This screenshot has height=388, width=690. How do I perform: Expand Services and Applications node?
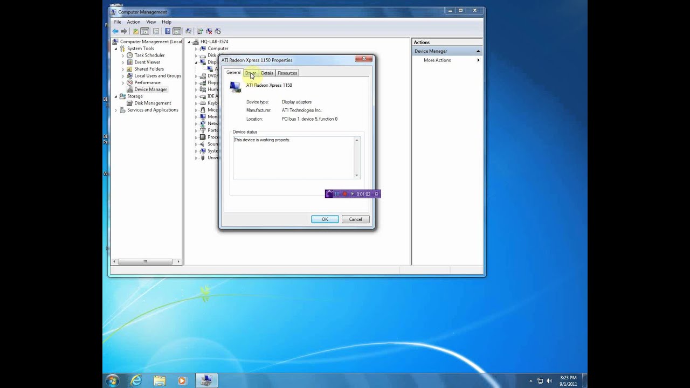pos(116,110)
